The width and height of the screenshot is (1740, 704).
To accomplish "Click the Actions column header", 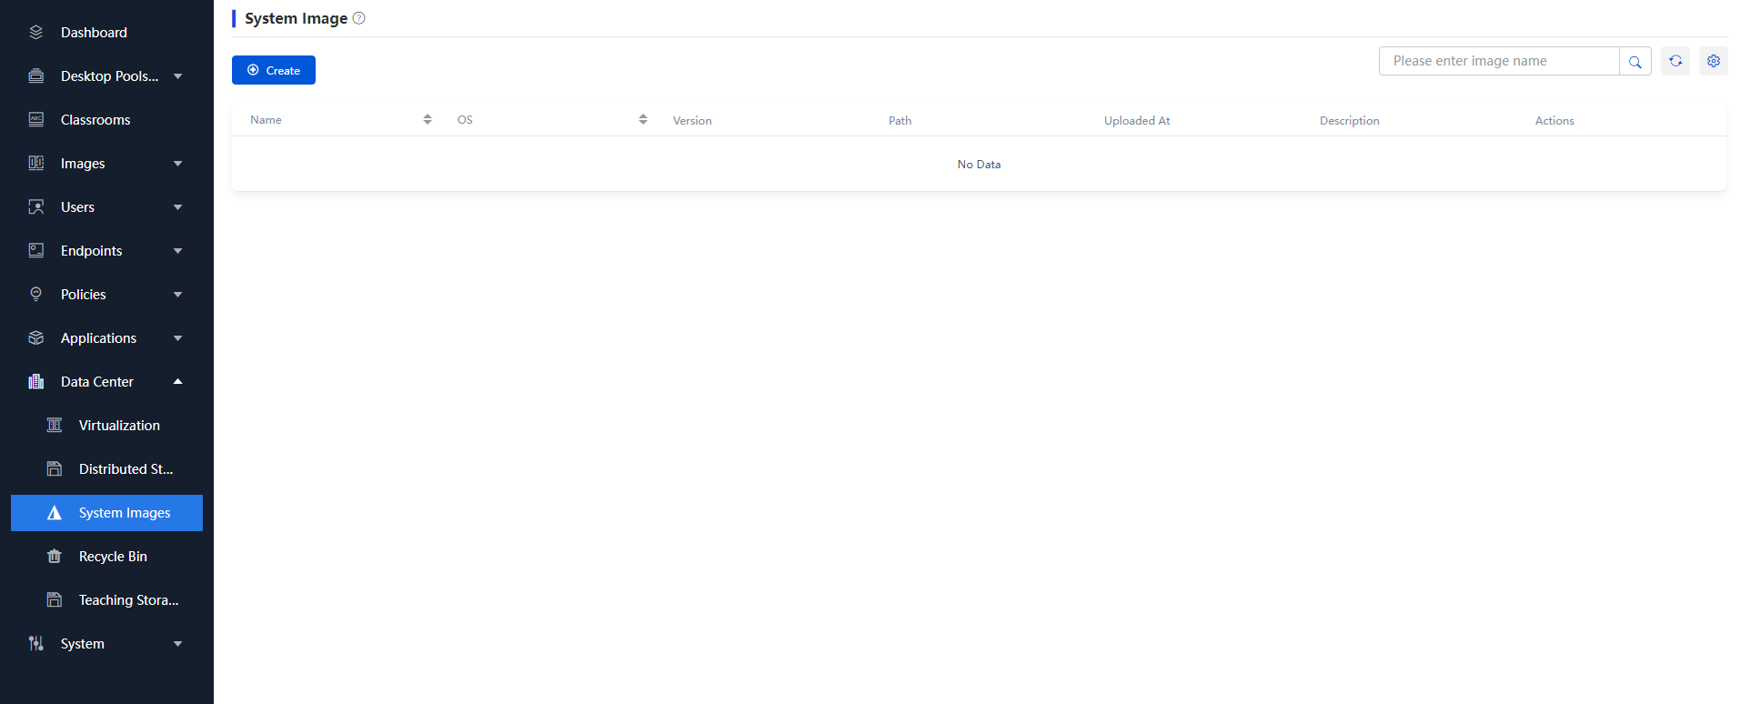I will [1554, 121].
